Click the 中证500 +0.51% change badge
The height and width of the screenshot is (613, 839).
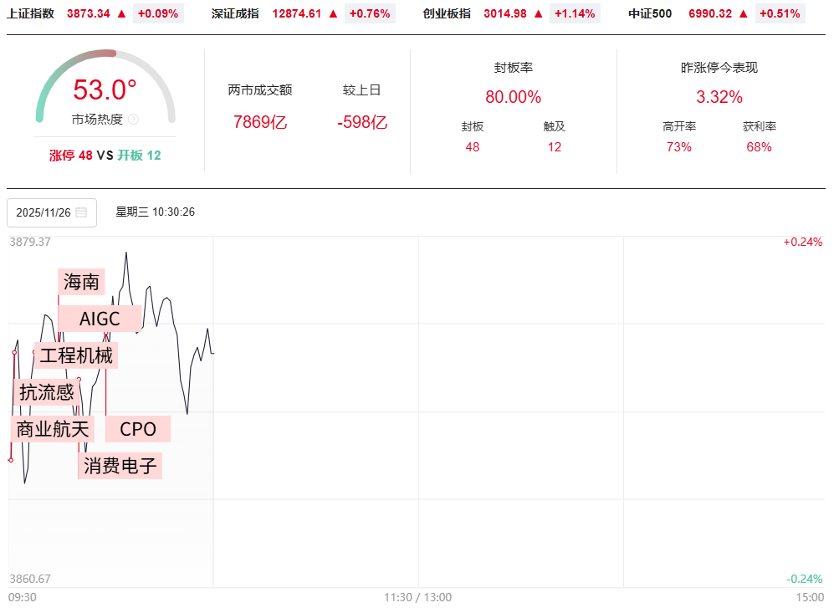click(x=780, y=13)
